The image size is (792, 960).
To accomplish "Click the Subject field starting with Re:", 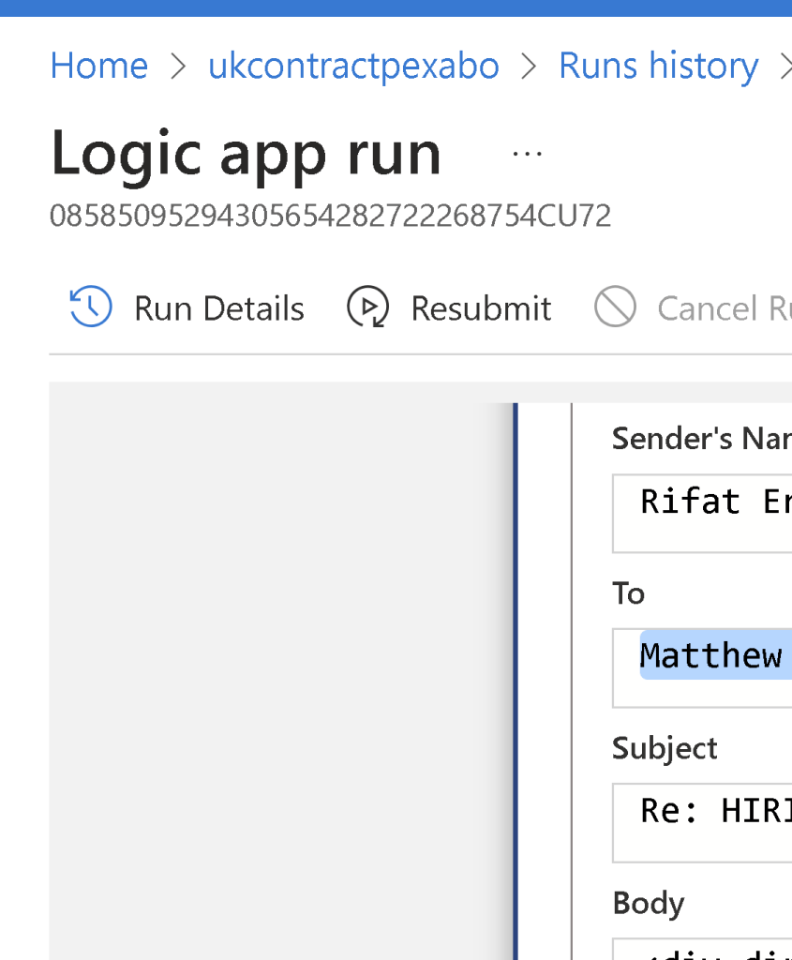I will [x=702, y=822].
